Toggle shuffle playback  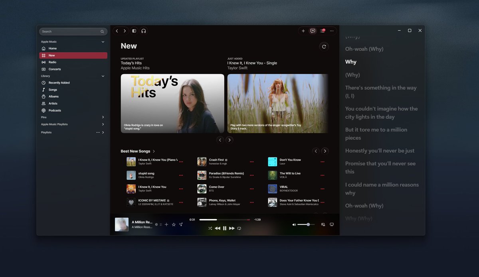point(210,228)
